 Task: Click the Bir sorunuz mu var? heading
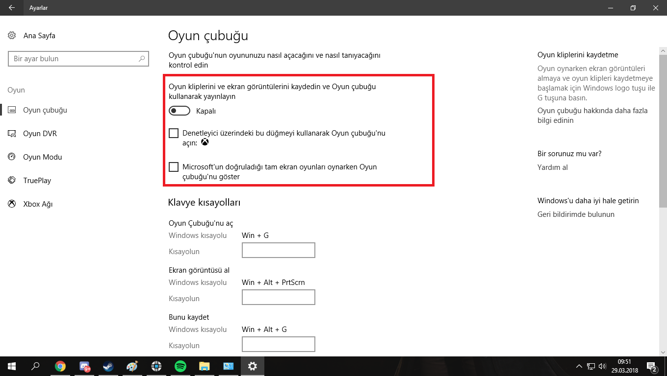(569, 154)
